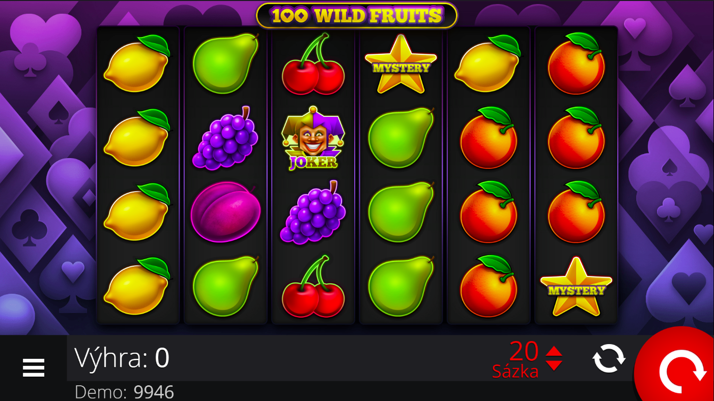The height and width of the screenshot is (401, 714).
Task: Increase the bet with the up arrow
Action: 554,351
